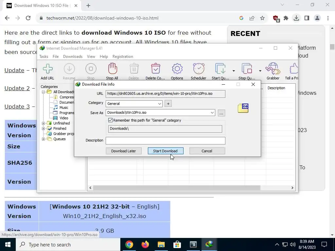Viewport: 335px width, 251px height.
Task: Open the IDM View menu
Action: click(x=91, y=57)
